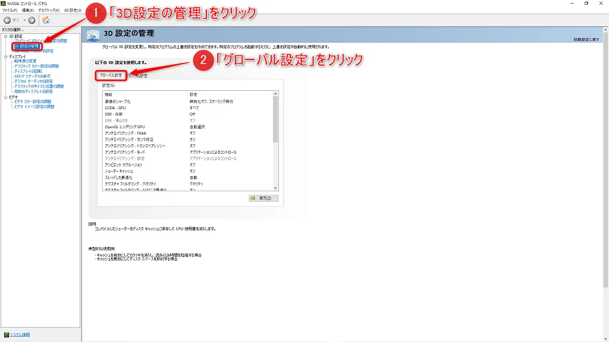Open the デスクトップ(K) menu
This screenshot has height=342, width=609.
[x=49, y=11]
